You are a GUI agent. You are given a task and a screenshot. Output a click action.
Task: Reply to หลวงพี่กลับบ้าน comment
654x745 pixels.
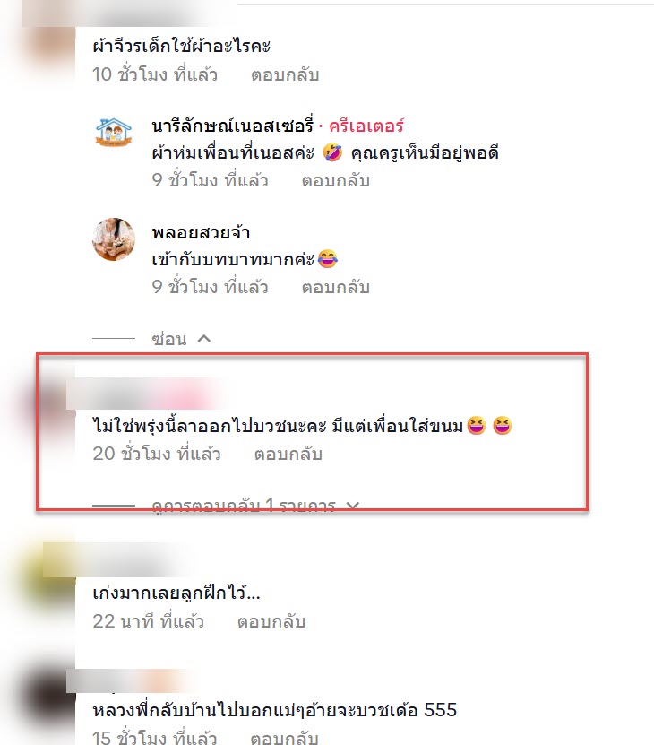pos(284,738)
